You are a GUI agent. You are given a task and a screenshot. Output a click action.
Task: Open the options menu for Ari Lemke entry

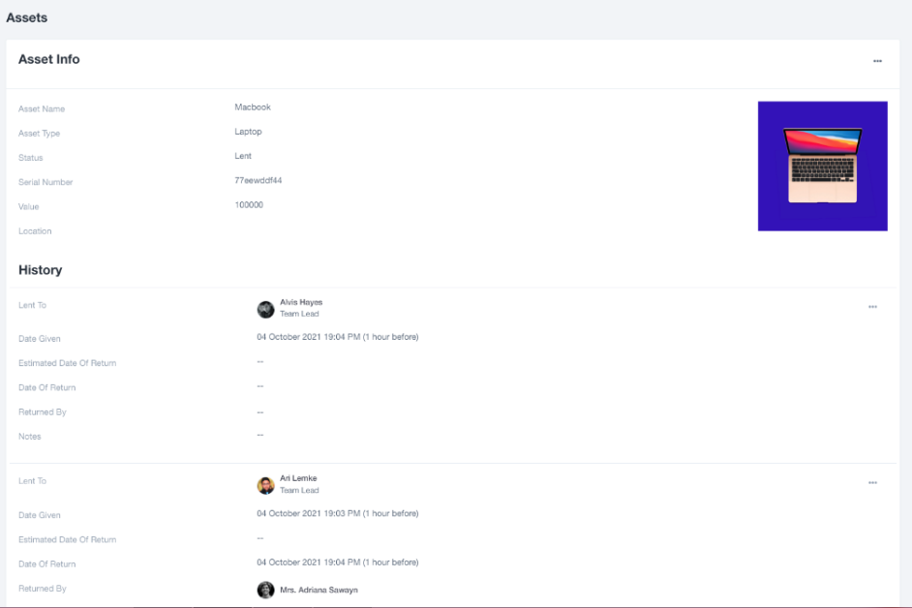872,483
